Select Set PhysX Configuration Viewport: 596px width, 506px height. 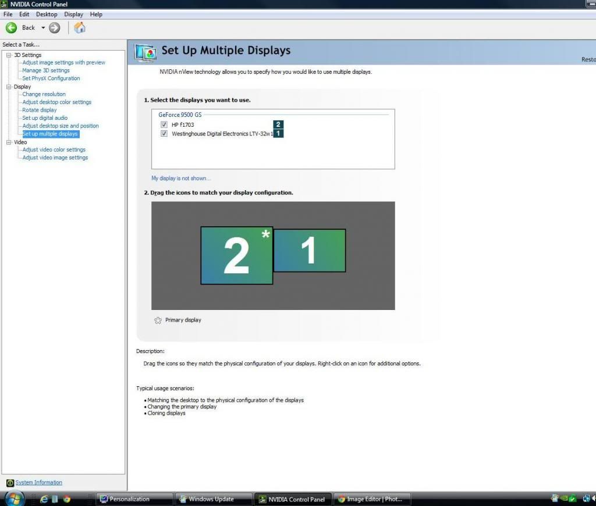pyautogui.click(x=51, y=79)
